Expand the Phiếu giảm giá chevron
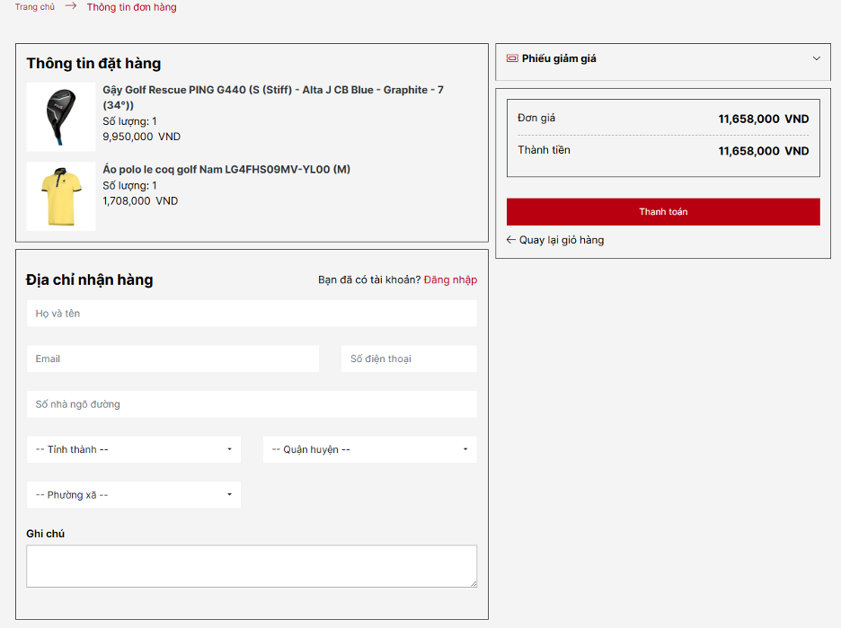Screen dimensions: 841x629 point(816,58)
